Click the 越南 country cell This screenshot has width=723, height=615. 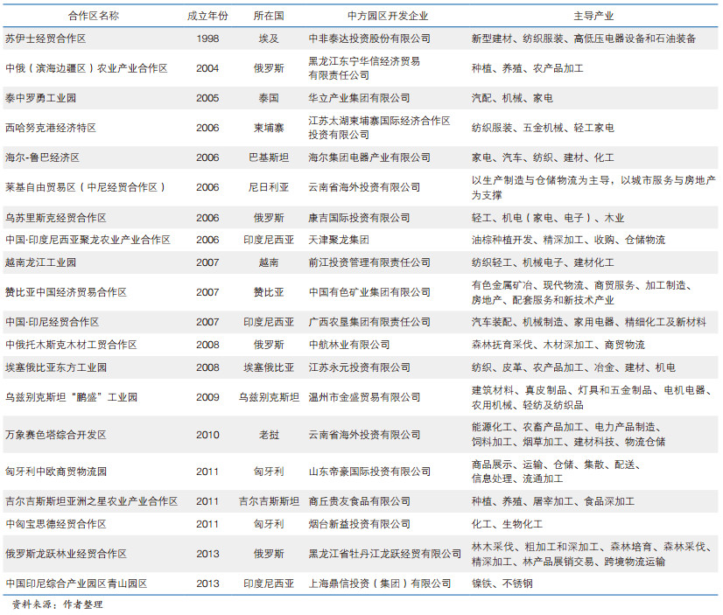pyautogui.click(x=269, y=262)
